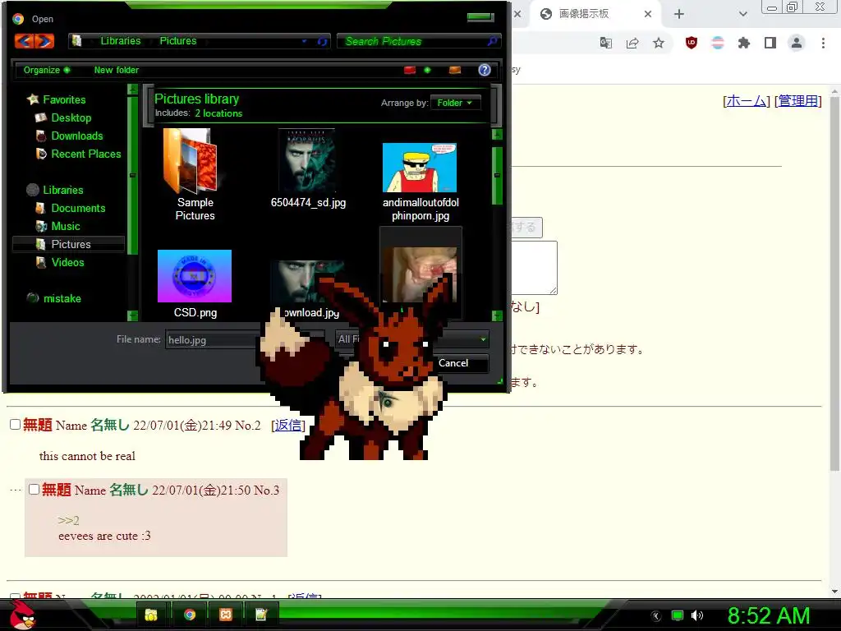Viewport: 841px width, 631px height.
Task: Close the 画像掲示板 tab
Action: pos(648,14)
